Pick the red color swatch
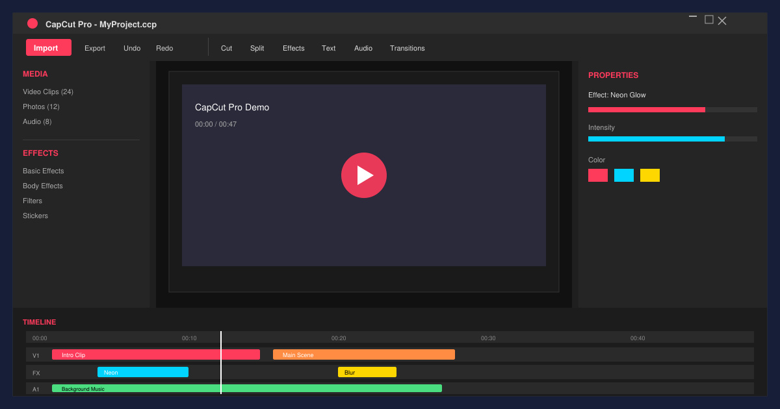This screenshot has width=780, height=409. [x=598, y=175]
